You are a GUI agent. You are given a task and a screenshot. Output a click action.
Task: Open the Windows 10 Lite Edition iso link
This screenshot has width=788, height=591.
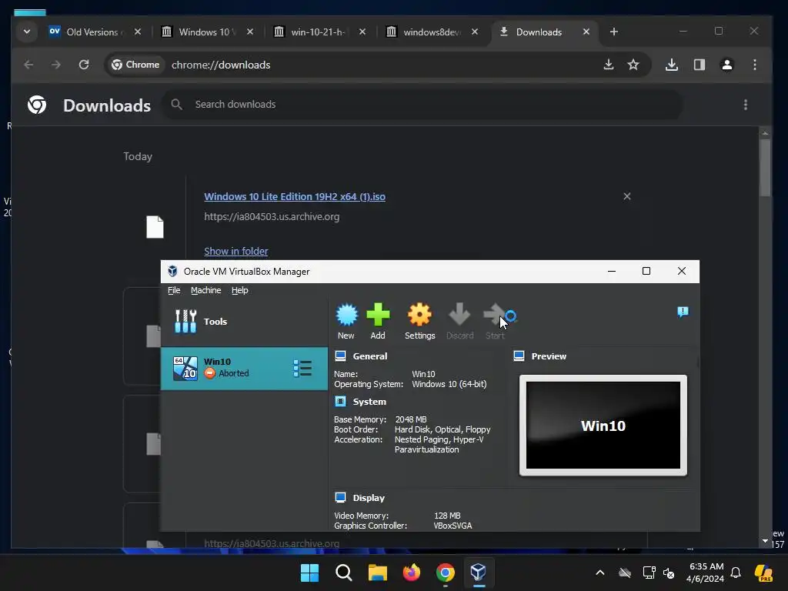(295, 197)
